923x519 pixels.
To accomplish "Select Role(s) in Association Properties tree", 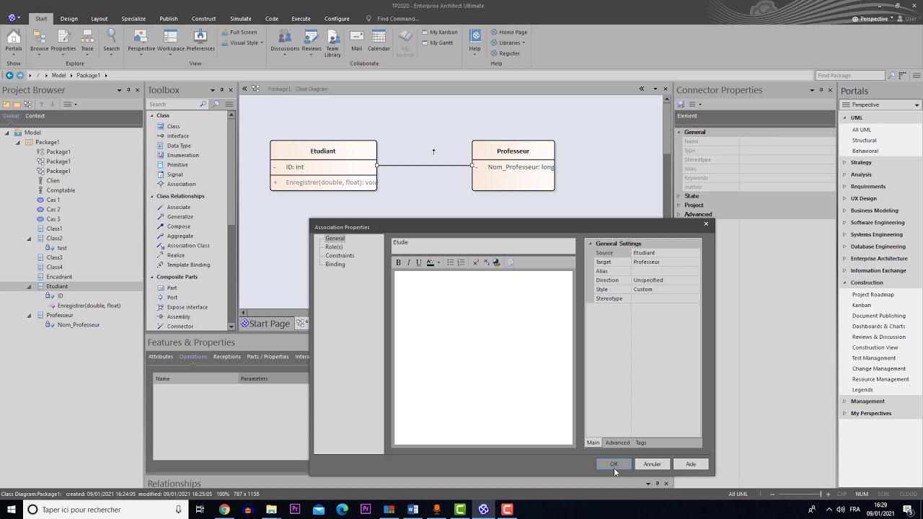I will [x=334, y=247].
